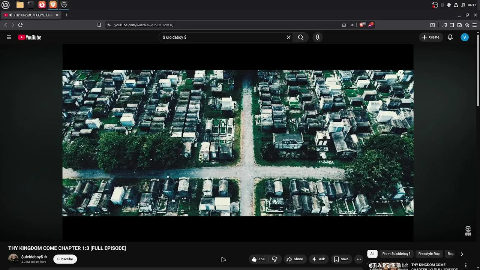This screenshot has height=270, width=480.
Task: Click the skull watermark in the player
Action: point(468,231)
